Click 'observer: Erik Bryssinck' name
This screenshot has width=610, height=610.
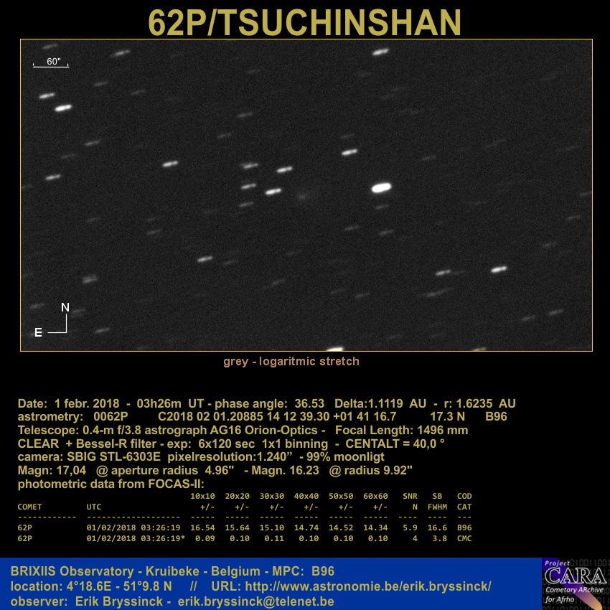86,601
